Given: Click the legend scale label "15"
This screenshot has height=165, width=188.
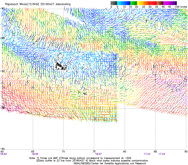Looking at the screenshot, I should pos(130,7).
